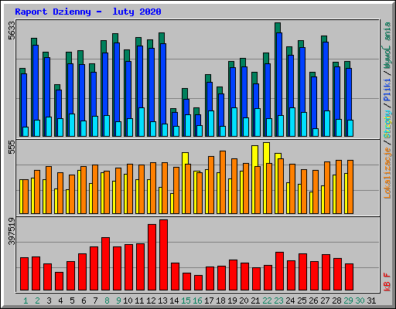396x309 pixels.
Task: Click the day 29 axis label
Action: pos(348,301)
